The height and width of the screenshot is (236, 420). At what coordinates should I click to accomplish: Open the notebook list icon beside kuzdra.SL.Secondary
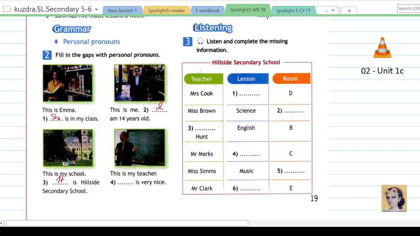coord(7,9)
